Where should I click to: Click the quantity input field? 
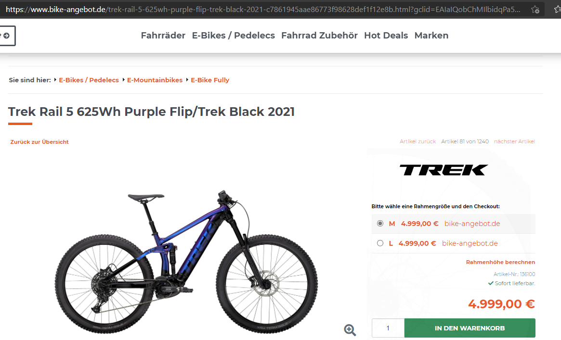388,328
